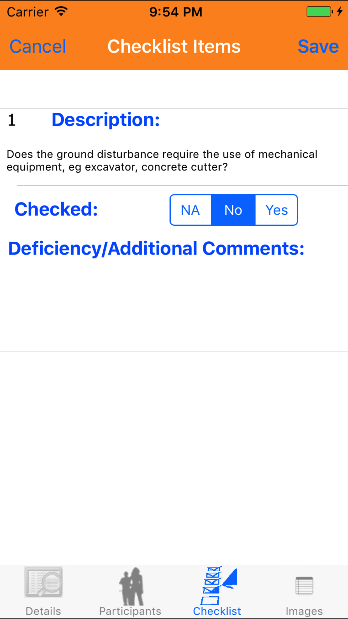The width and height of the screenshot is (348, 619).
Task: Select the Checklist tab label
Action: click(217, 611)
